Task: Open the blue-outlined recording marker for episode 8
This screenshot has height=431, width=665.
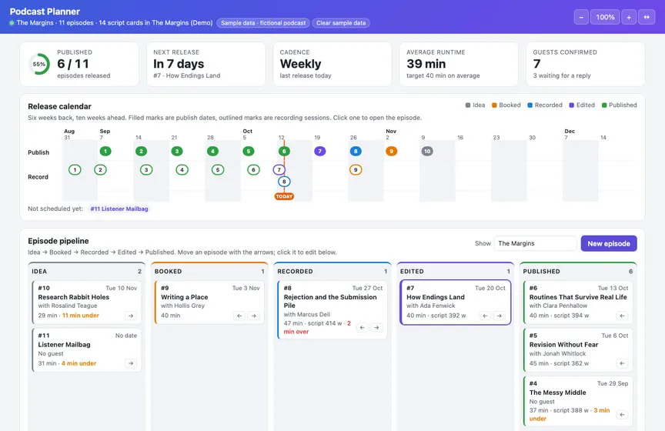Action: pyautogui.click(x=284, y=182)
